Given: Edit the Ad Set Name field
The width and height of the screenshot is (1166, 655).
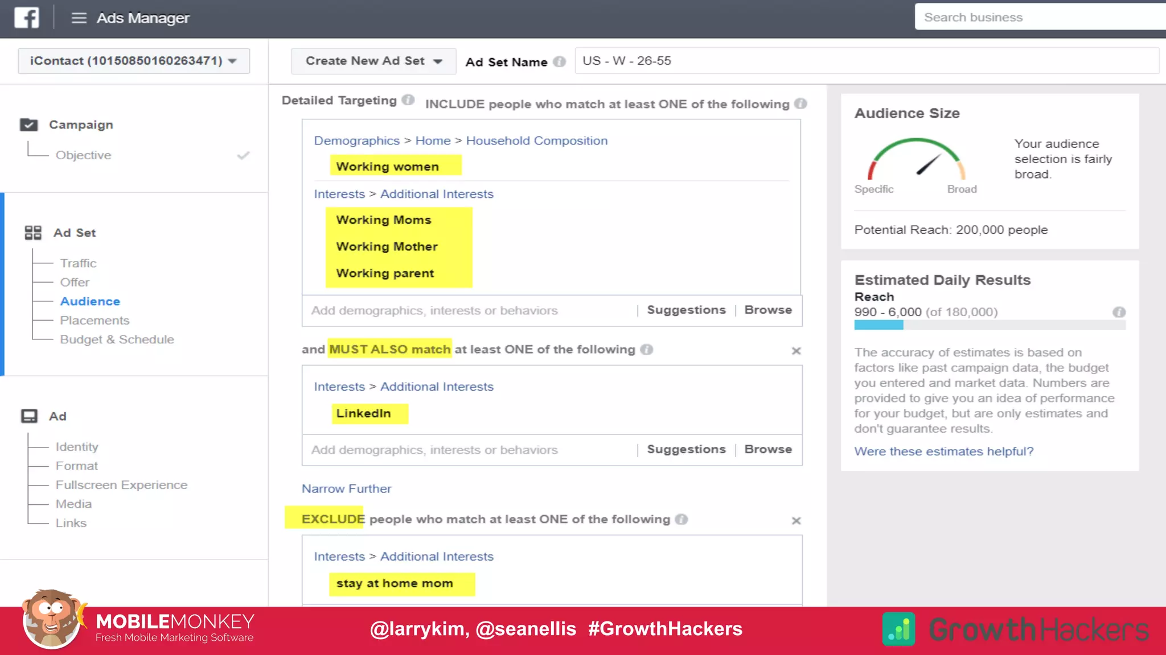Looking at the screenshot, I should [x=867, y=61].
